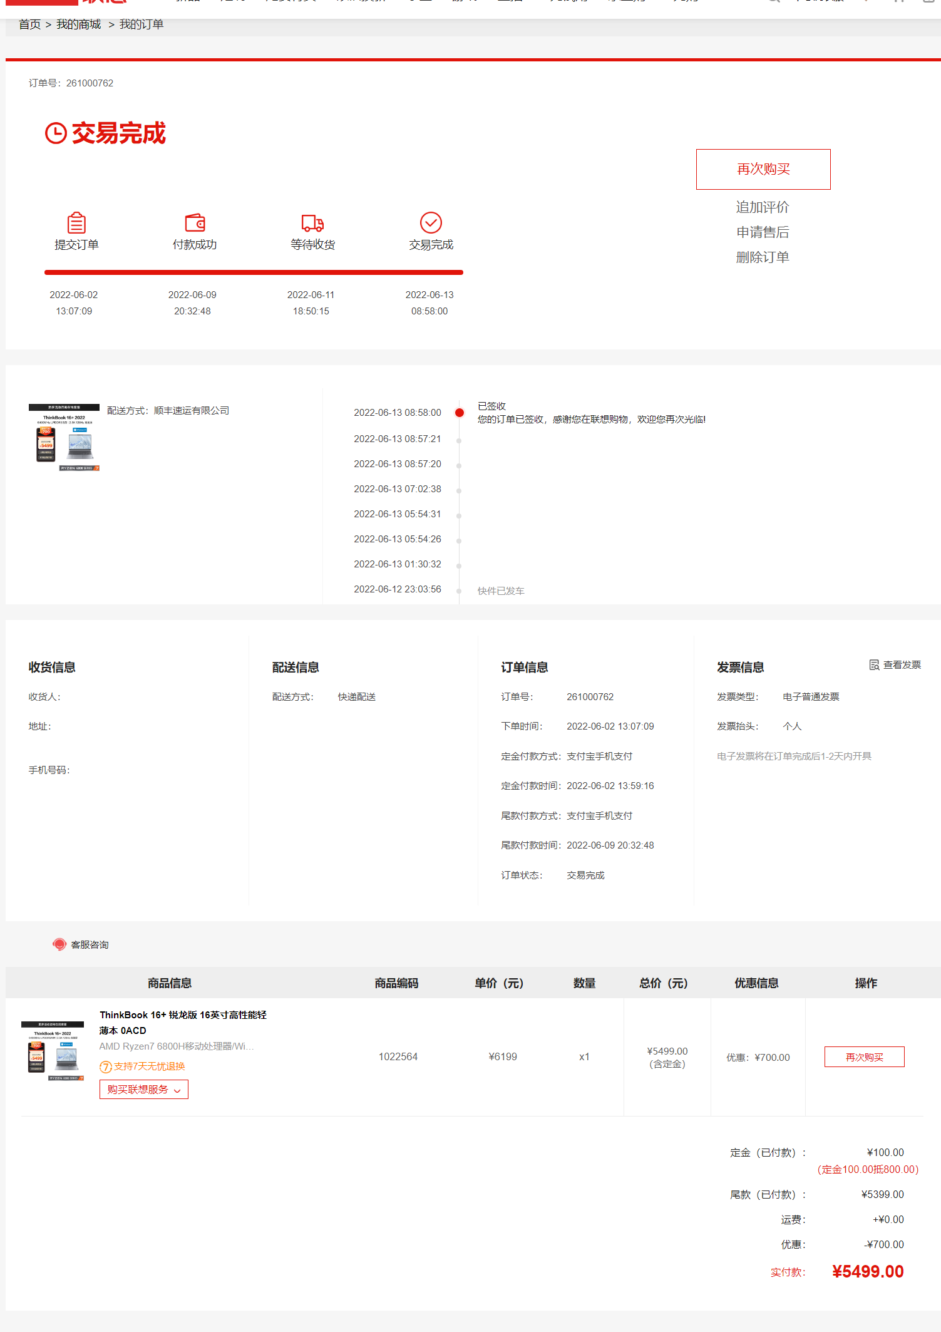Click the 查看发票 invoice icon
This screenshot has width=941, height=1332.
(x=874, y=665)
